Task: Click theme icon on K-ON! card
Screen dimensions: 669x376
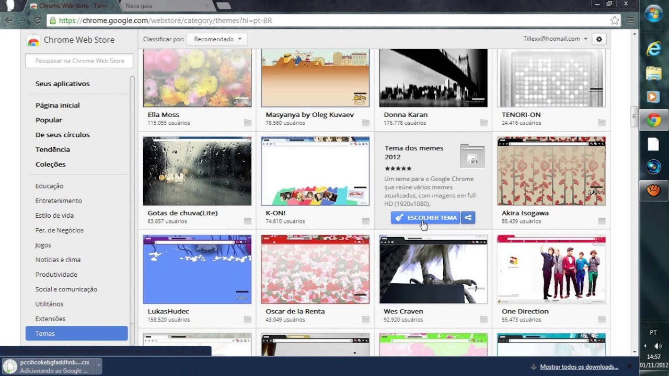Action: click(366, 221)
